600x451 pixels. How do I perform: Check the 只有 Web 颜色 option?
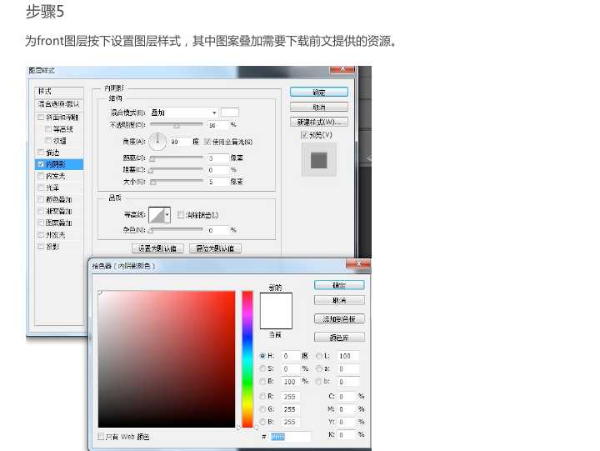[102, 436]
